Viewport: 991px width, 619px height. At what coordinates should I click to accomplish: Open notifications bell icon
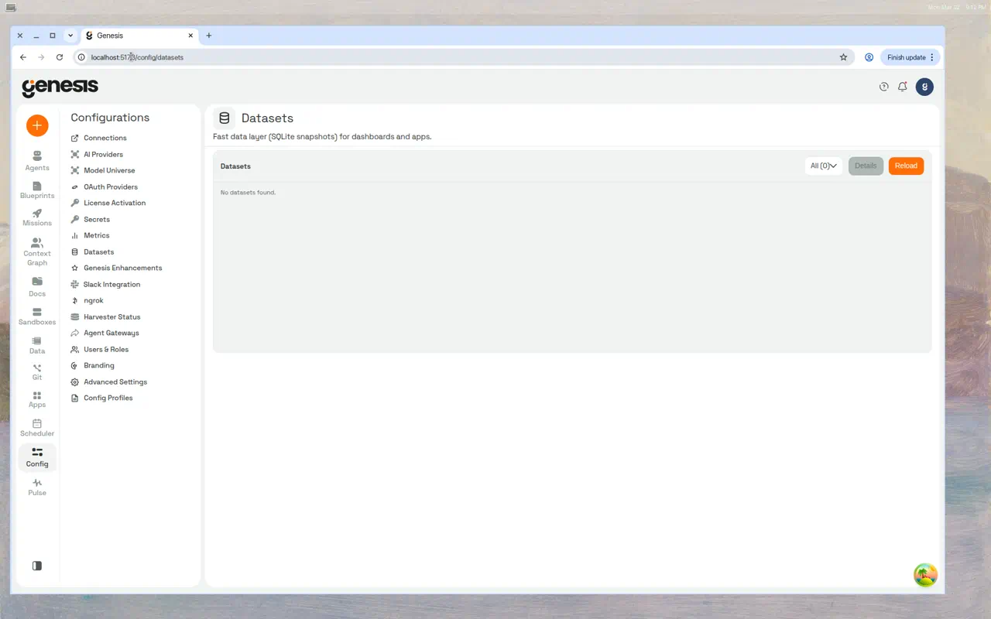(903, 87)
